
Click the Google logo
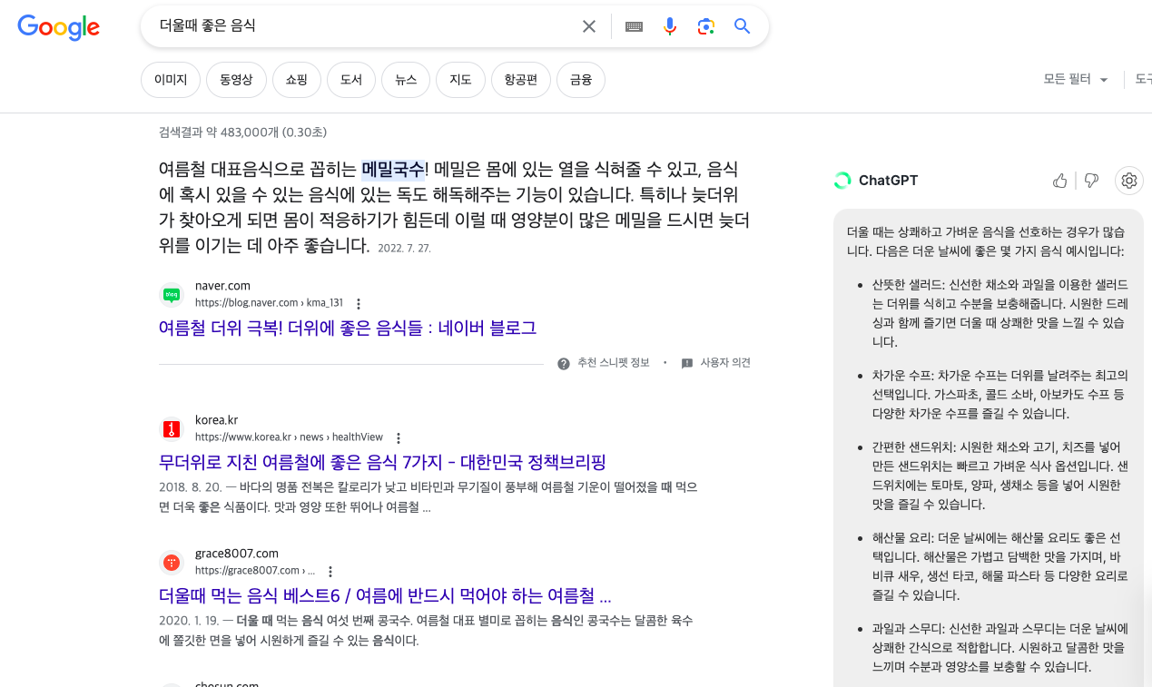(x=59, y=27)
